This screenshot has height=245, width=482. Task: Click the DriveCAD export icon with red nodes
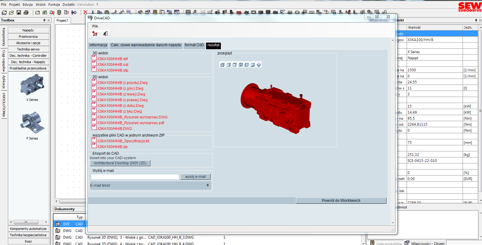point(95,34)
